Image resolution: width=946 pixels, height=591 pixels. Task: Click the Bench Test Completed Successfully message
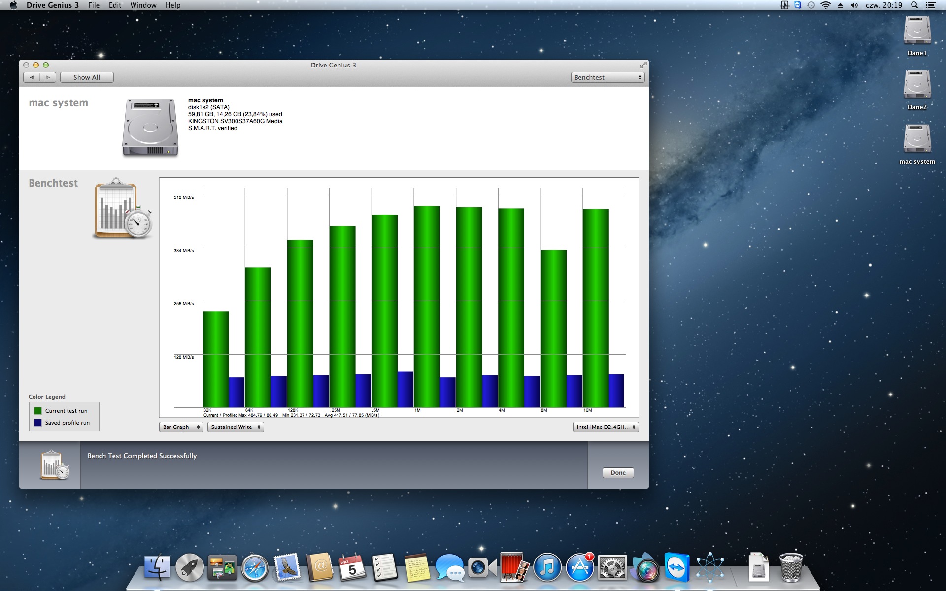pyautogui.click(x=142, y=456)
